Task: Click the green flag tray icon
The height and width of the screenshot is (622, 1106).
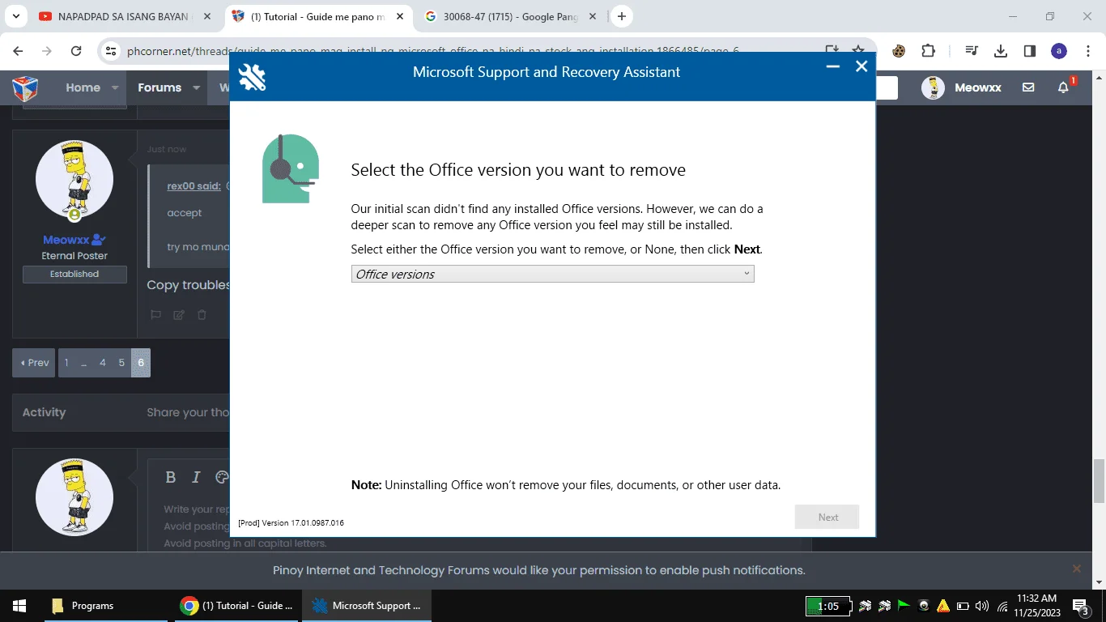Action: (x=904, y=605)
